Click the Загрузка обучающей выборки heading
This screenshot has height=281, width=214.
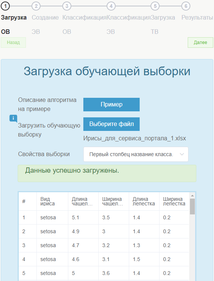click(x=107, y=71)
